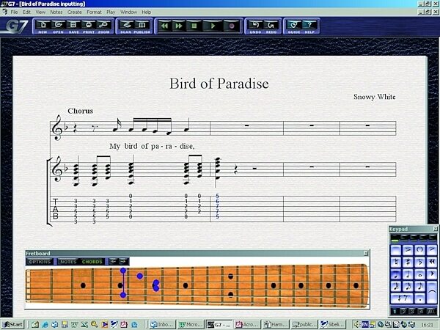This screenshot has height=330, width=440.
Task: Switch Fretboard to NOTES mode
Action: pos(68,262)
